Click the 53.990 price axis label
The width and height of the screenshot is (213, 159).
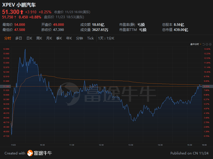(6, 49)
